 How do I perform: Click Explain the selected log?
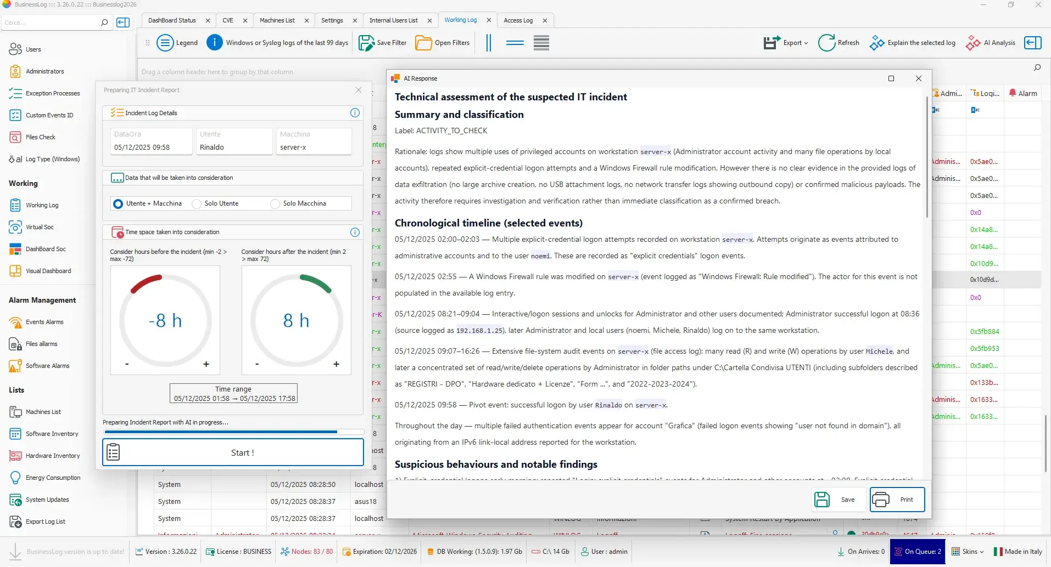[x=913, y=43]
